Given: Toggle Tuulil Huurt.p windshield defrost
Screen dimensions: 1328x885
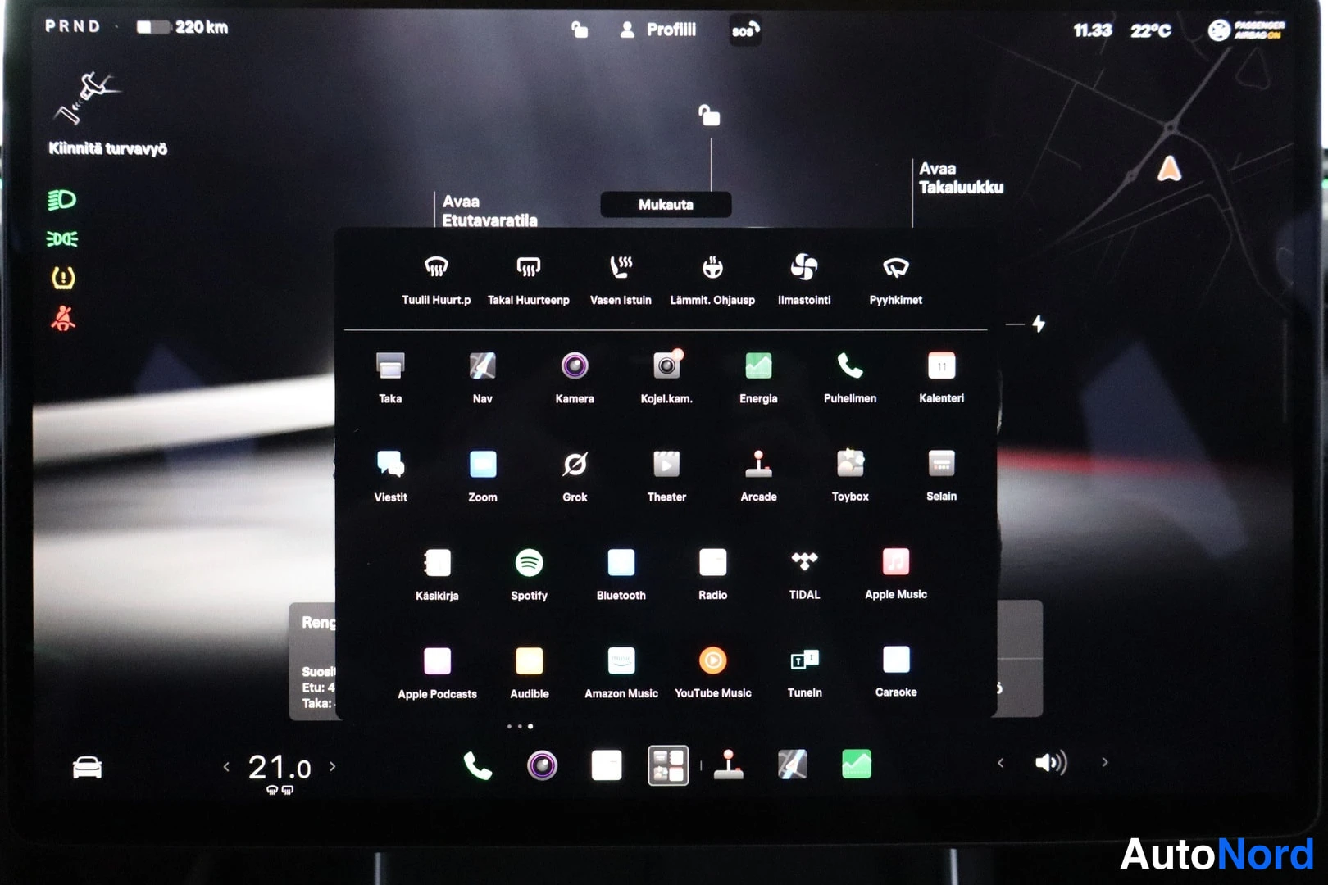Looking at the screenshot, I should pyautogui.click(x=436, y=279).
